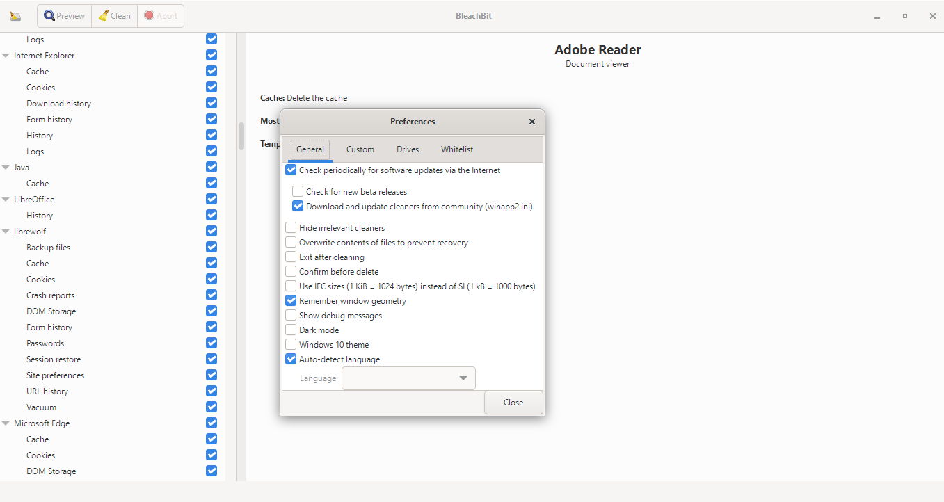944x502 pixels.
Task: Click the Adobe Reader heading text
Action: click(598, 50)
